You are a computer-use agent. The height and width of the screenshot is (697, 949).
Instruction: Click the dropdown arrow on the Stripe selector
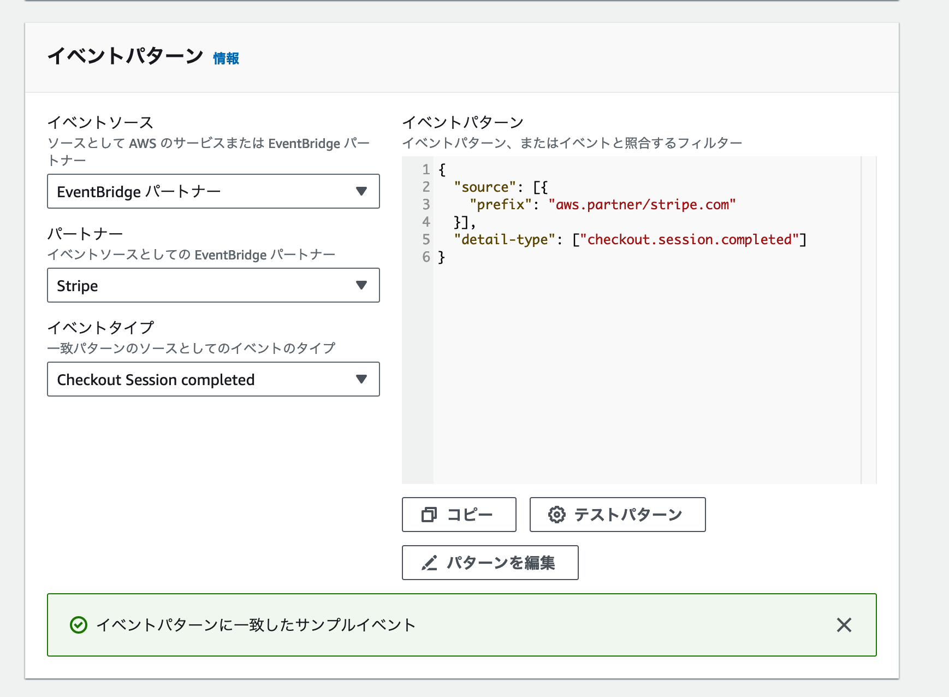pyautogui.click(x=361, y=285)
